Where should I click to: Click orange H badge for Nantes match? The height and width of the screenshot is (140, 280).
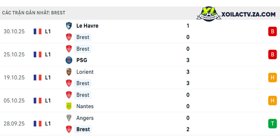[x=272, y=100]
